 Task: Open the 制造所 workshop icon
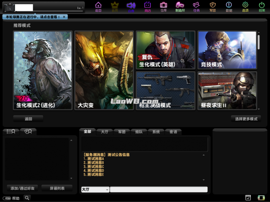point(180,7)
